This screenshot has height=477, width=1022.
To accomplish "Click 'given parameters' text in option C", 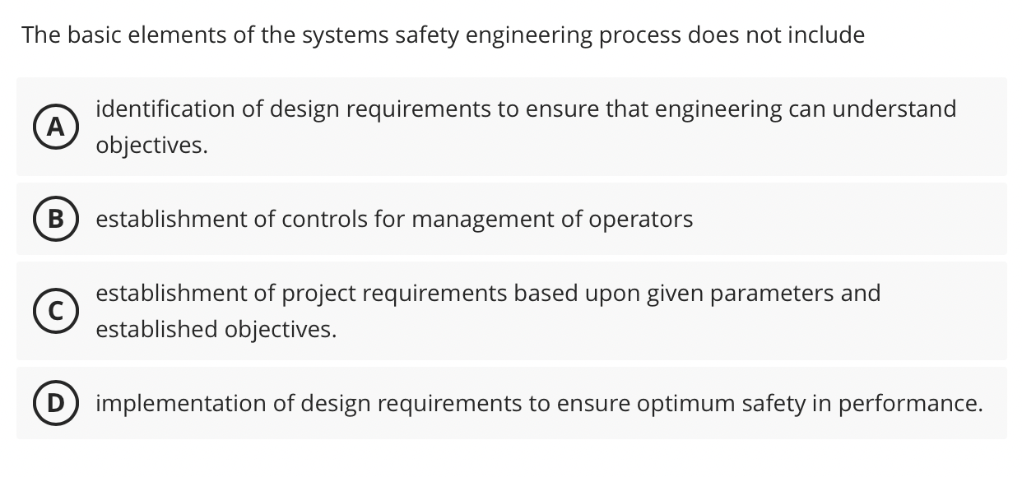I will pos(741,293).
